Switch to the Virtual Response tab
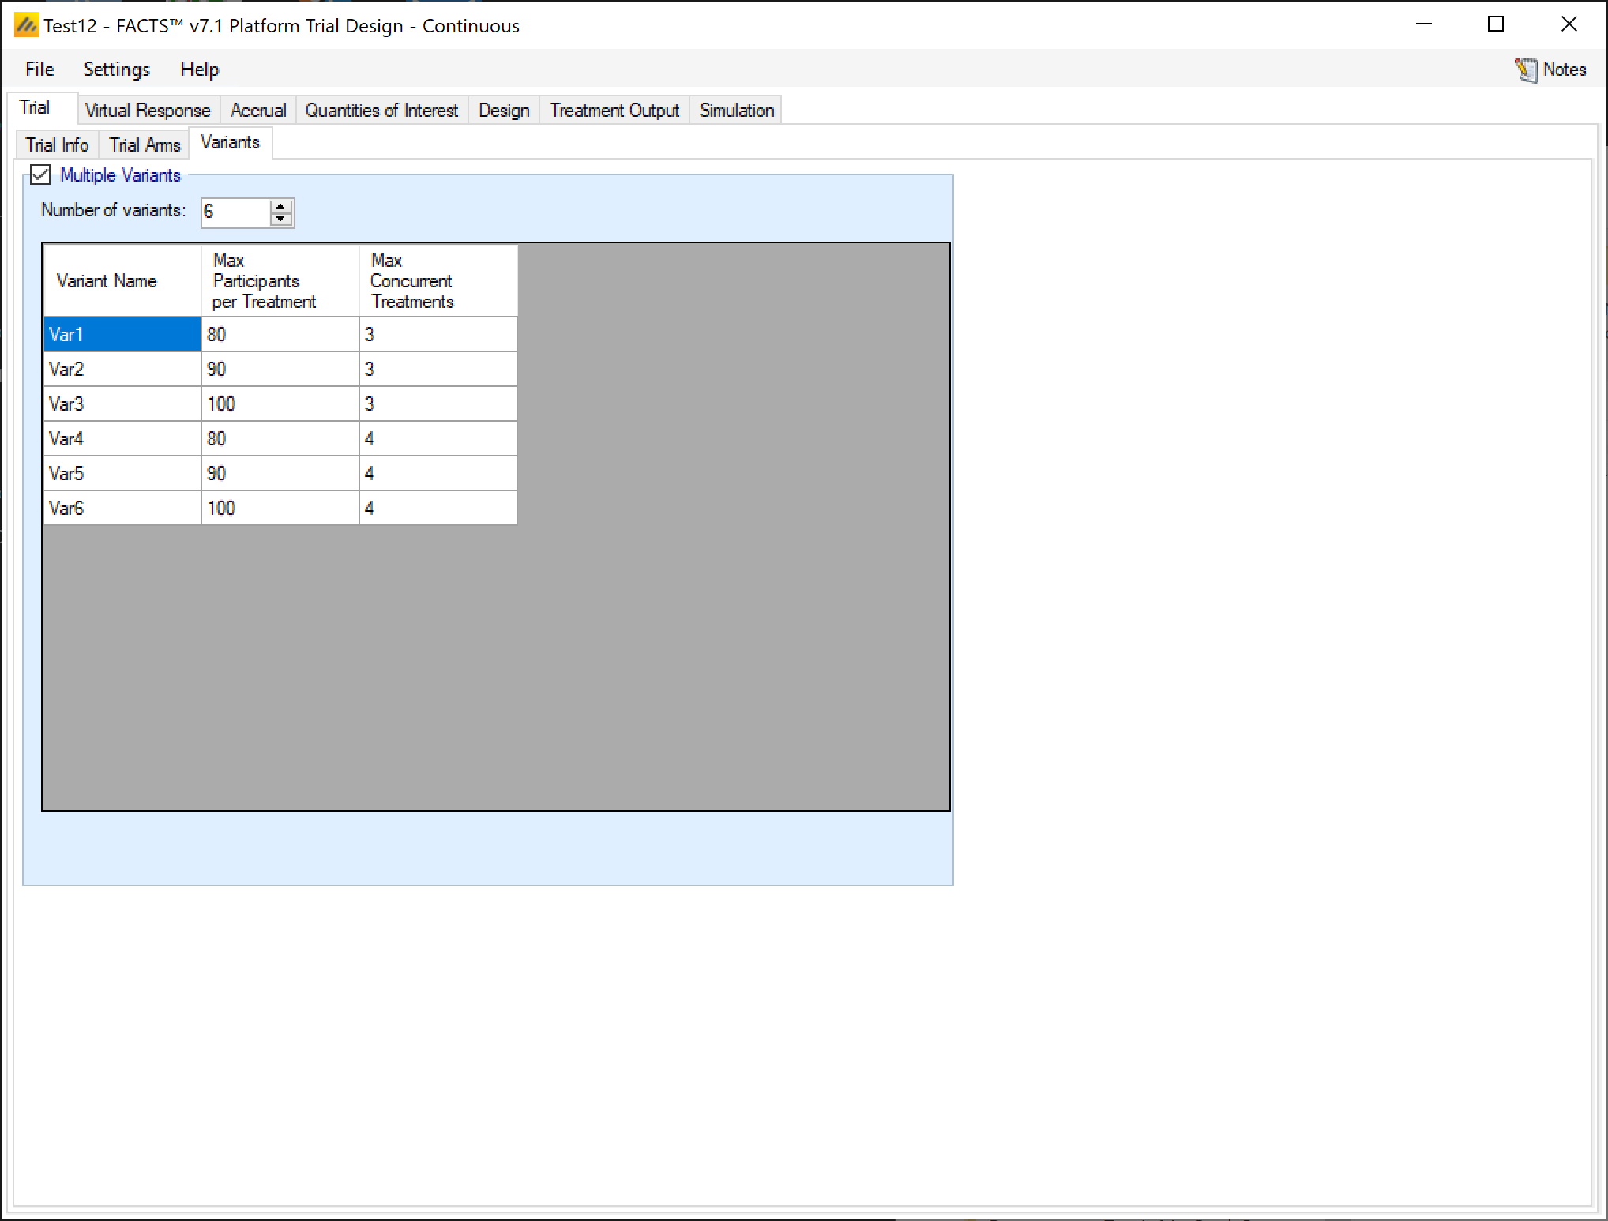Image resolution: width=1608 pixels, height=1221 pixels. click(x=148, y=111)
